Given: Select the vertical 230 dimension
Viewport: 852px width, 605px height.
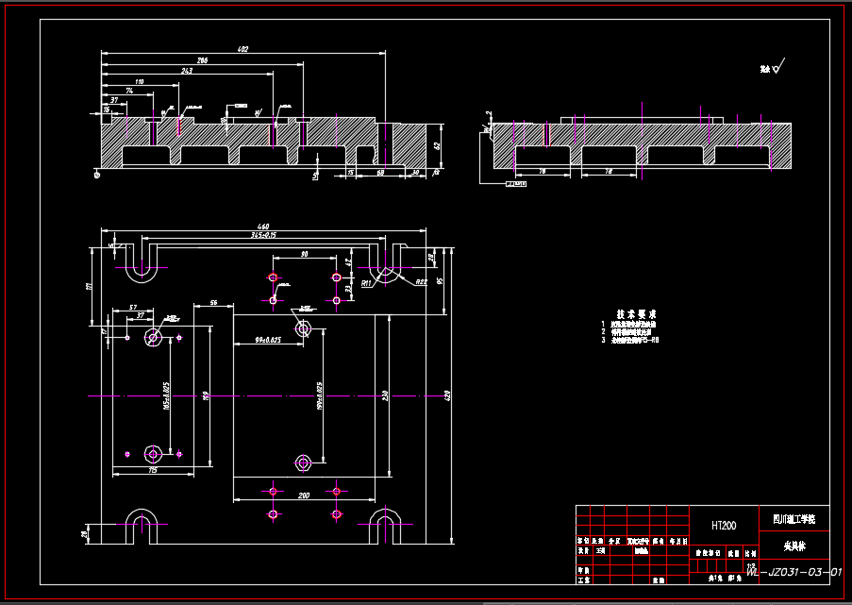Looking at the screenshot, I should pos(385,395).
